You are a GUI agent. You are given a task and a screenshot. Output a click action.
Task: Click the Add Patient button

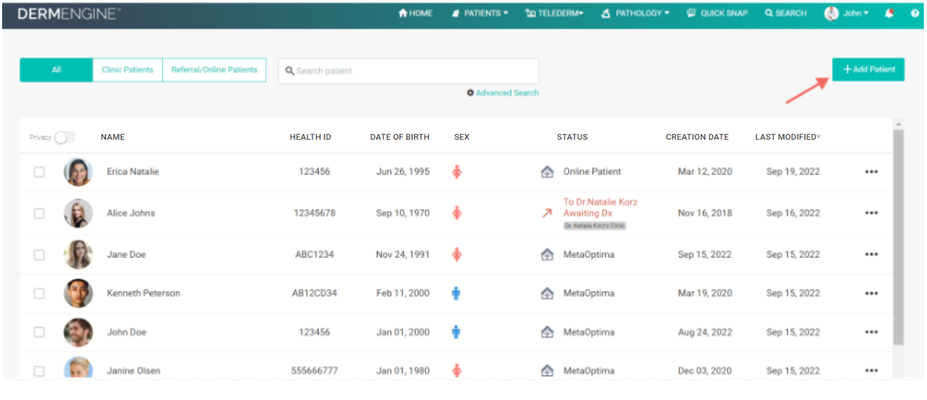pyautogui.click(x=868, y=69)
